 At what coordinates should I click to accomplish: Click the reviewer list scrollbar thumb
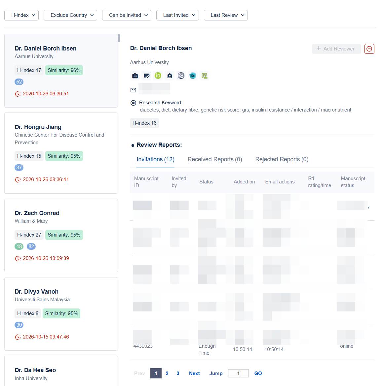(x=119, y=38)
